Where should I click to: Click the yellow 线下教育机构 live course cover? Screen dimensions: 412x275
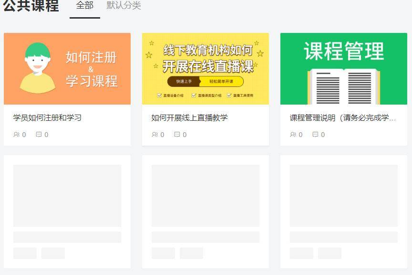pos(205,68)
